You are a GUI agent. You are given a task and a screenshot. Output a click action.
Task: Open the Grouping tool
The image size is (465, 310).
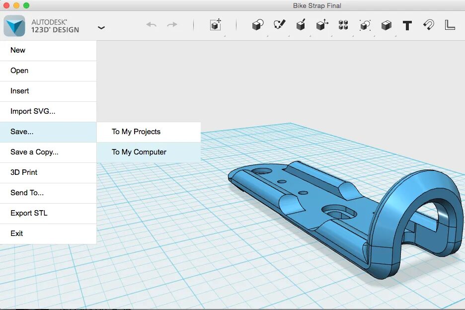(x=365, y=25)
